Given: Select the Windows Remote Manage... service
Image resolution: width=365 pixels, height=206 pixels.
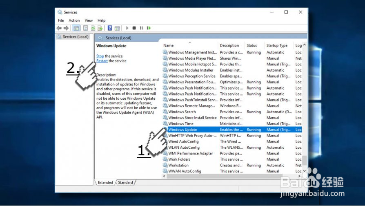Looking at the screenshot, I should coord(232,106).
